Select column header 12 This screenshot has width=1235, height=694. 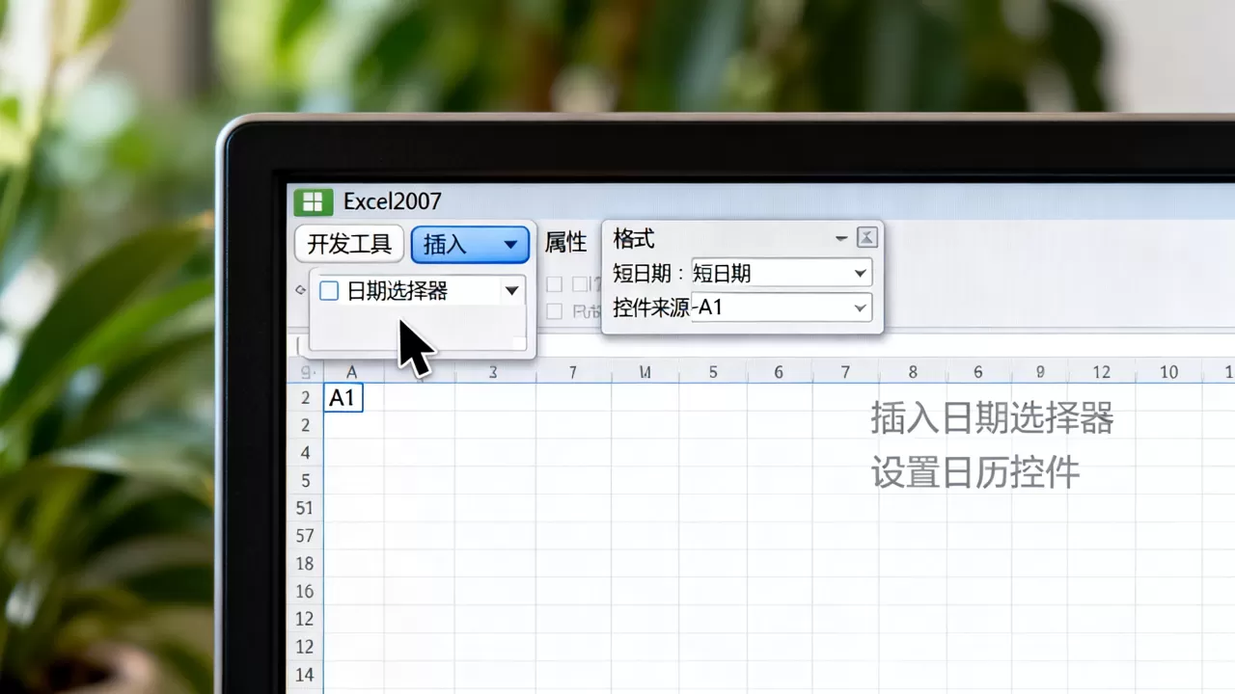click(x=1102, y=372)
